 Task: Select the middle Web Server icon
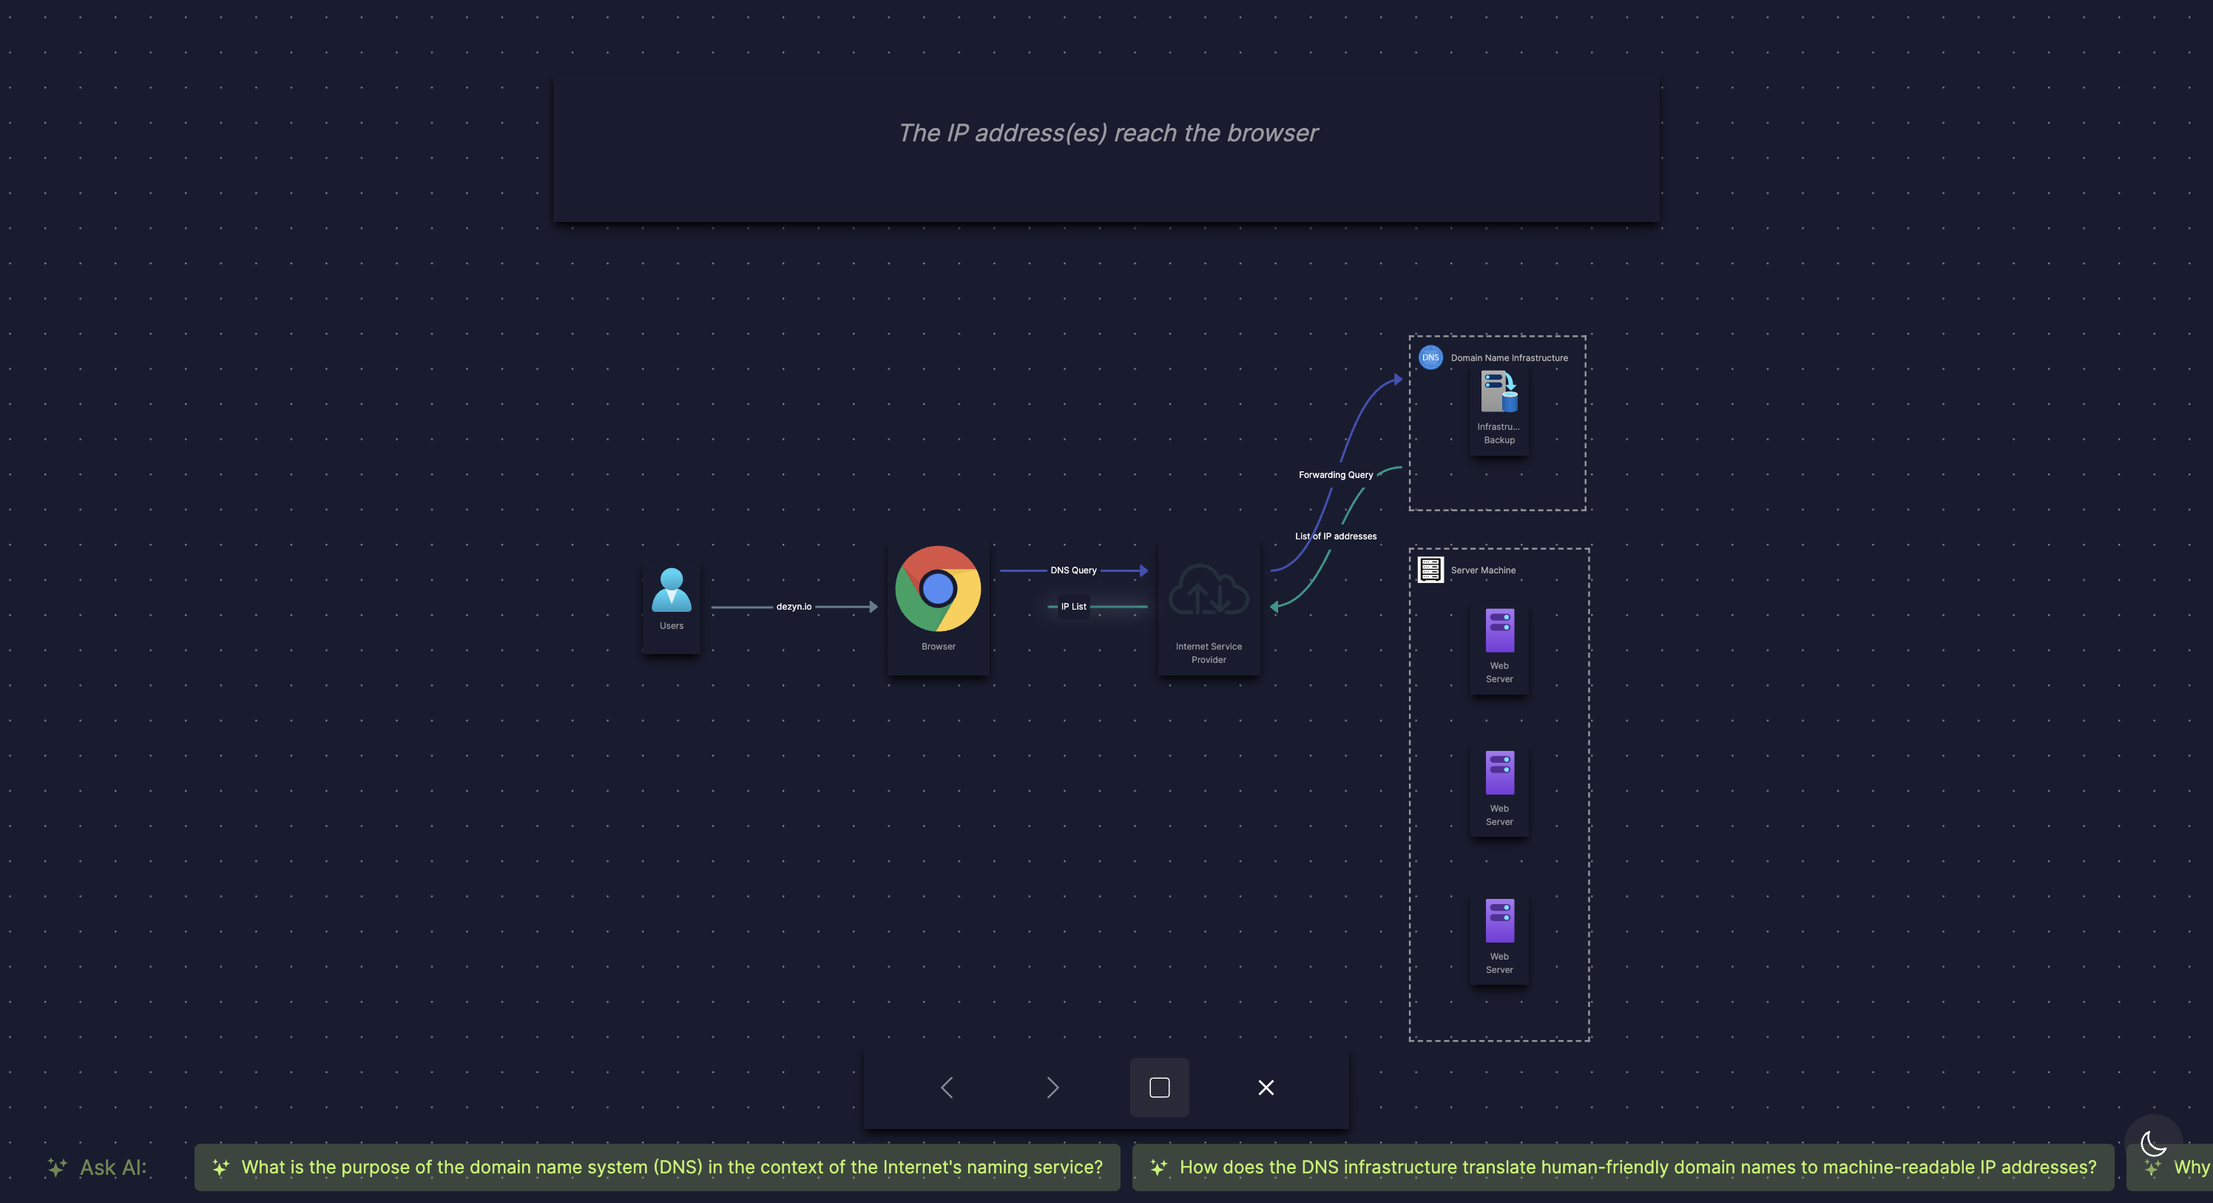click(1499, 773)
